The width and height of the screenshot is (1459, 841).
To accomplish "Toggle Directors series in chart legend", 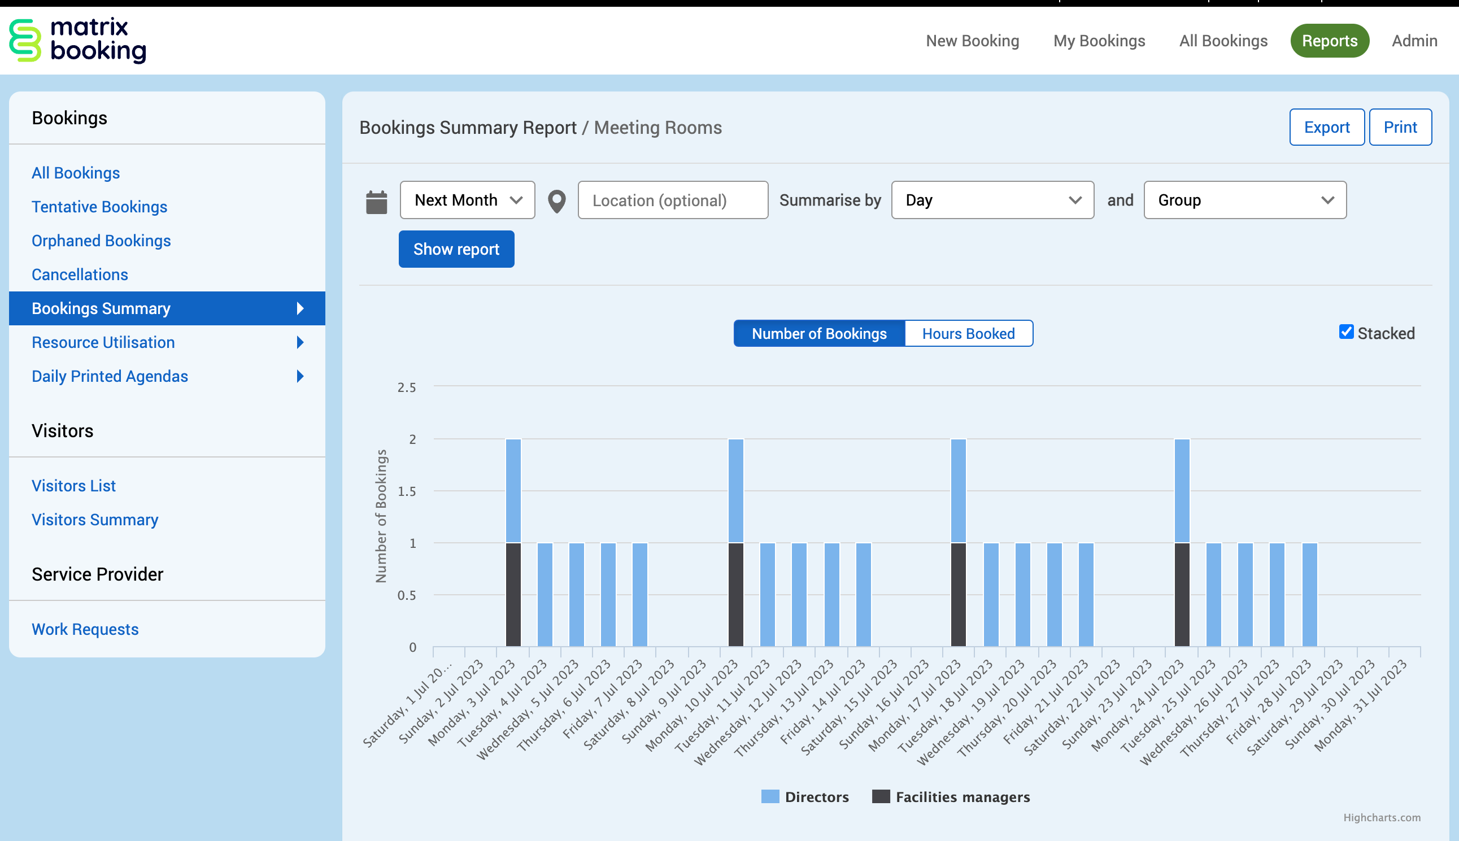I will pyautogui.click(x=816, y=797).
